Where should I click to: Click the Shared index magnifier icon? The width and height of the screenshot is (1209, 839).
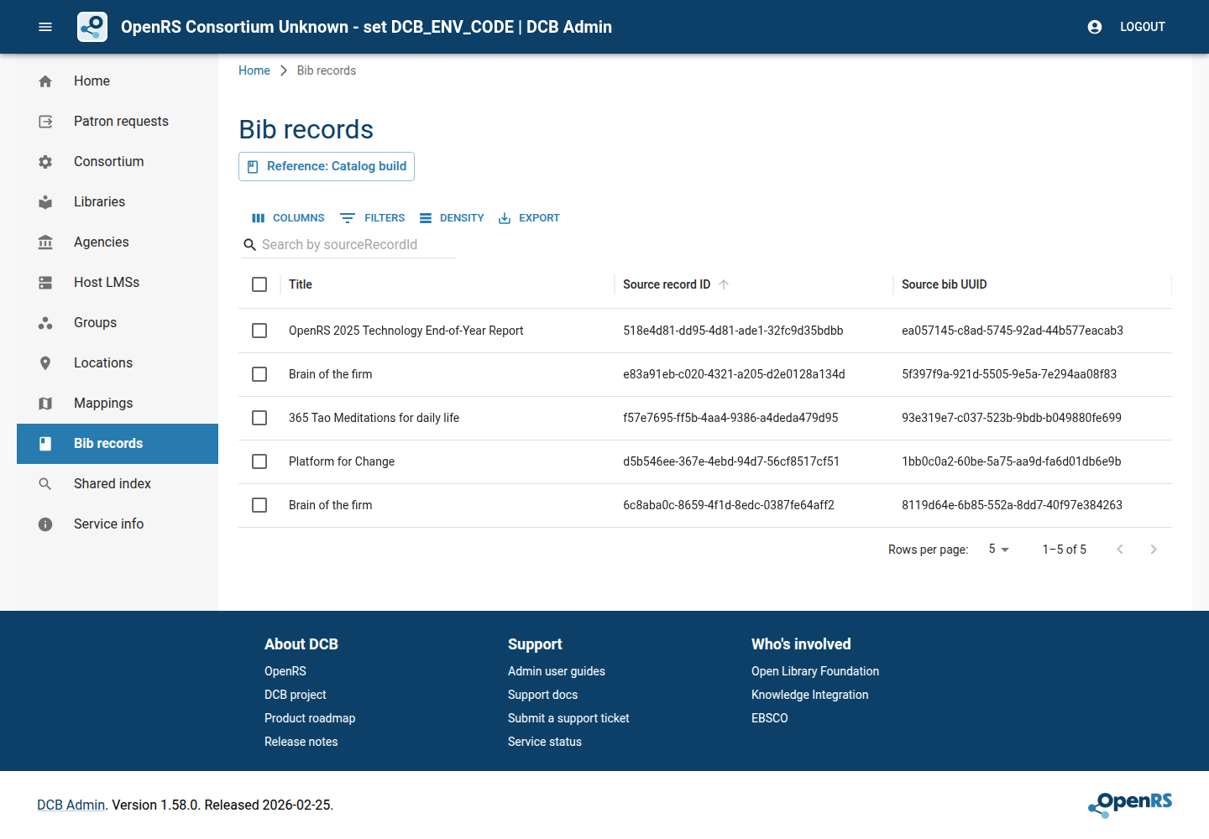pyautogui.click(x=45, y=484)
